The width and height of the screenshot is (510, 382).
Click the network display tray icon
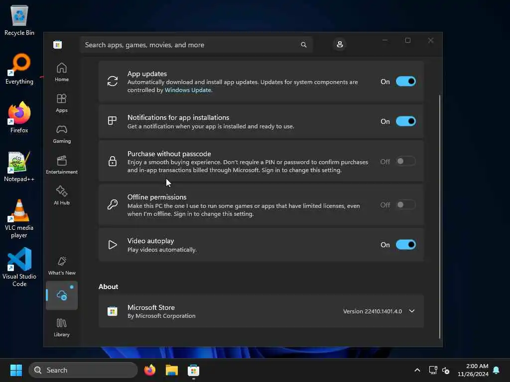(x=433, y=370)
